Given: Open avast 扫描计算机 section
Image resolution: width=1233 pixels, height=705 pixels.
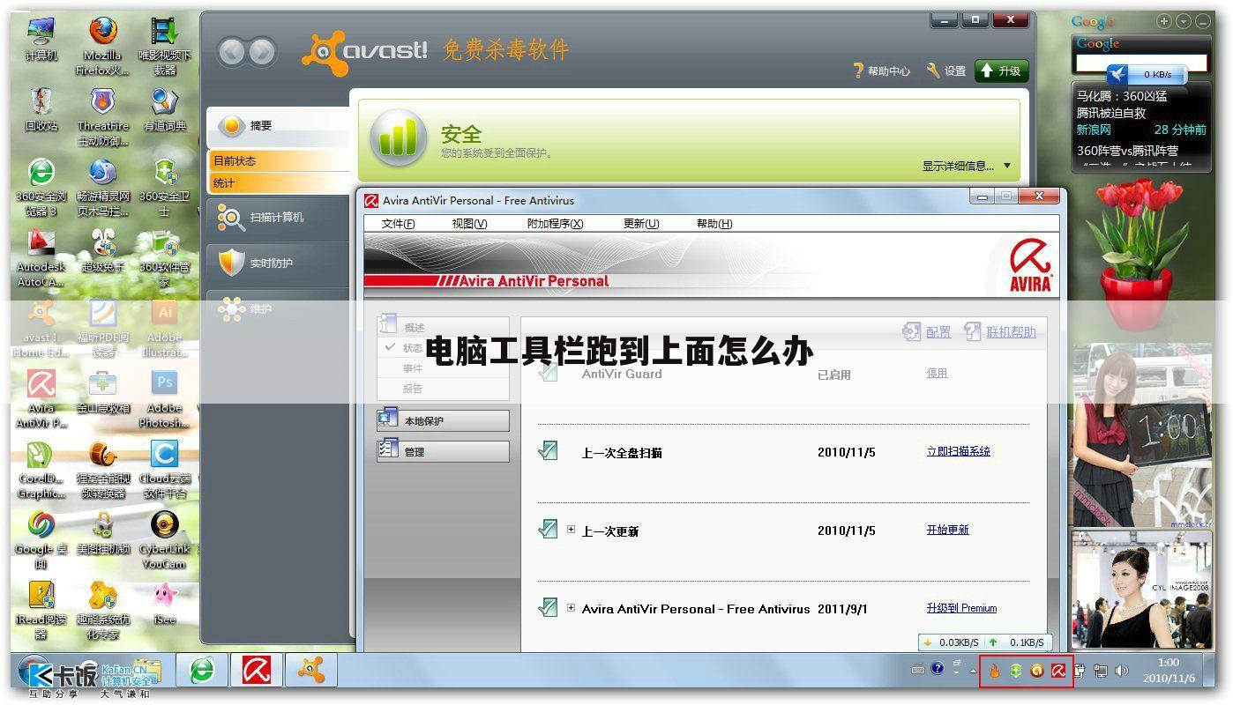Looking at the screenshot, I should [x=279, y=217].
